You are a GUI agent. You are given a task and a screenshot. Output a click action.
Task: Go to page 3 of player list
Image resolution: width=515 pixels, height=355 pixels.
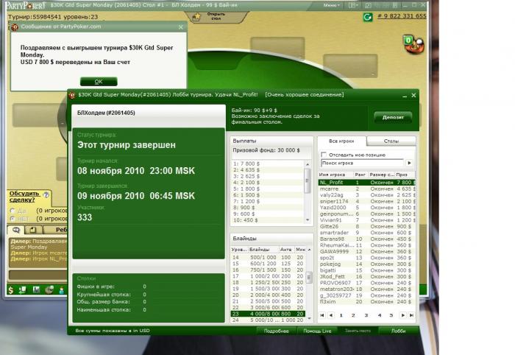pyautogui.click(x=366, y=315)
